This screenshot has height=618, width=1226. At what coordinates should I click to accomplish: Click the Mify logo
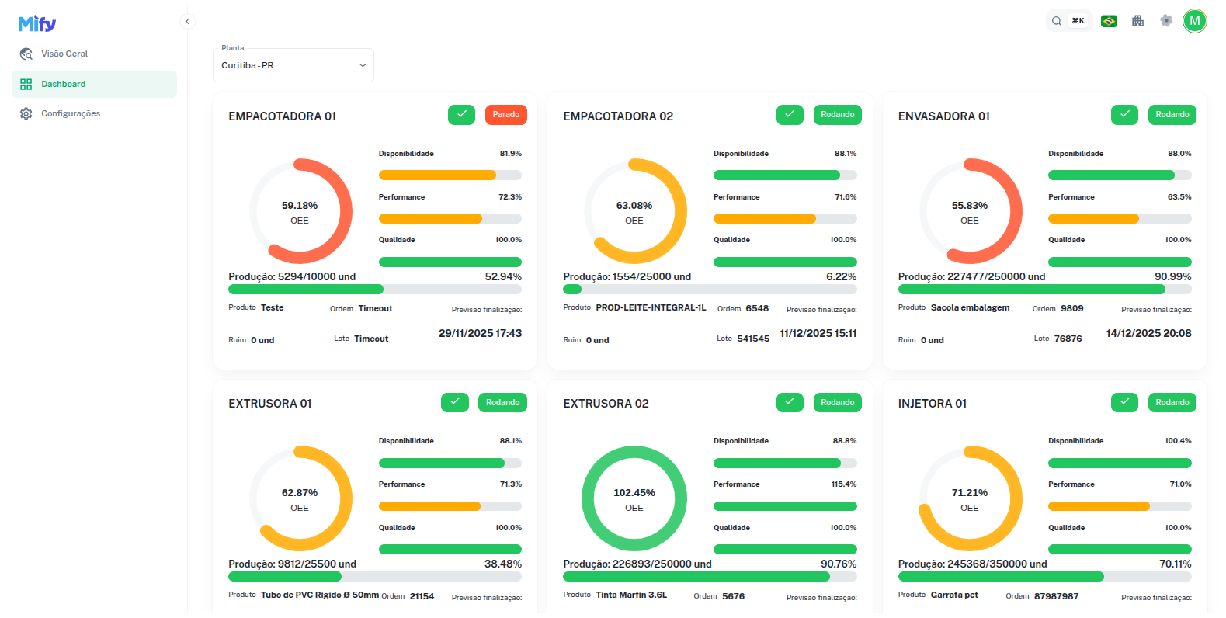coord(37,23)
